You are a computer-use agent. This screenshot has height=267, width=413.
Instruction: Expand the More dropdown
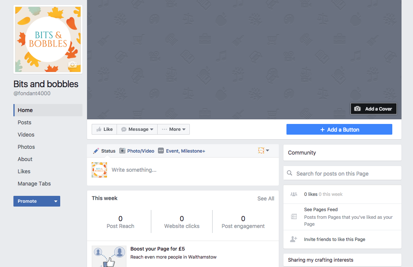point(184,129)
